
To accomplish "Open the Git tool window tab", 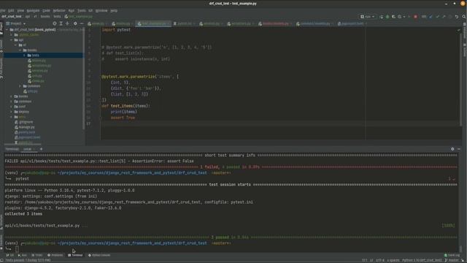I will coord(10,255).
